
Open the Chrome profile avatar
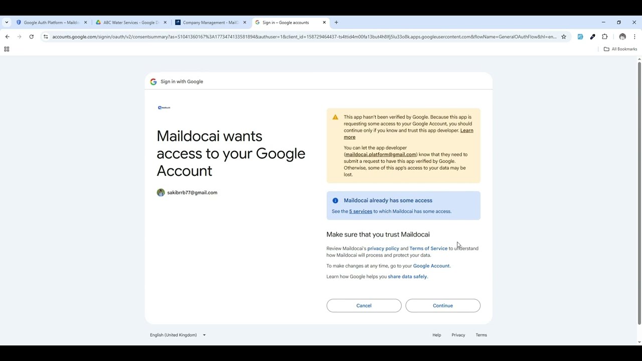point(622,37)
